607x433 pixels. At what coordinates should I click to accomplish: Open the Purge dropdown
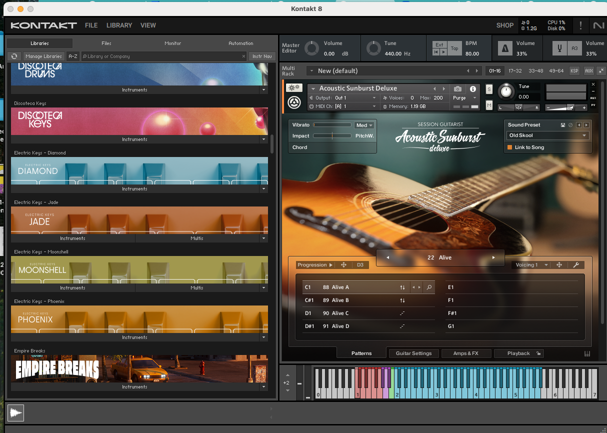(465, 98)
